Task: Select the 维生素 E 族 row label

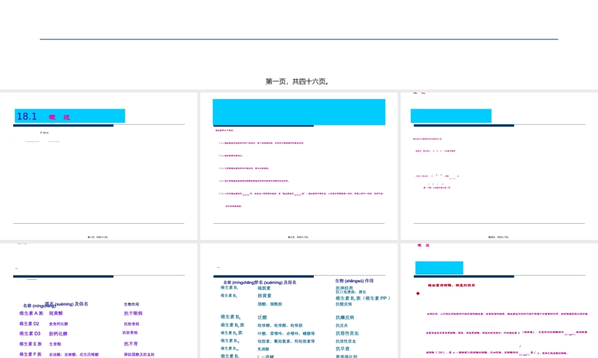Action: coord(30,344)
